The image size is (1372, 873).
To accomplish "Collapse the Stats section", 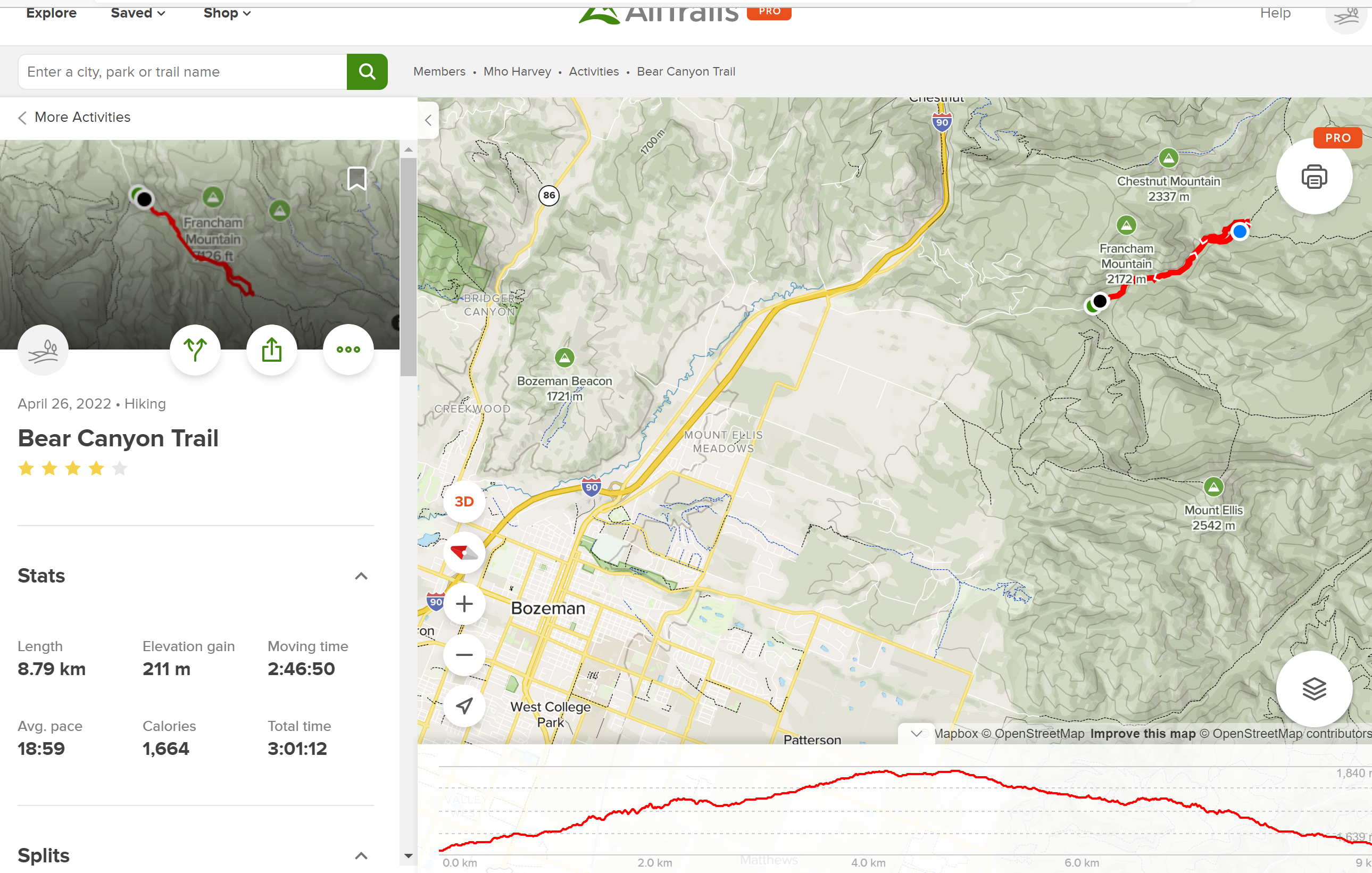I will pos(361,576).
